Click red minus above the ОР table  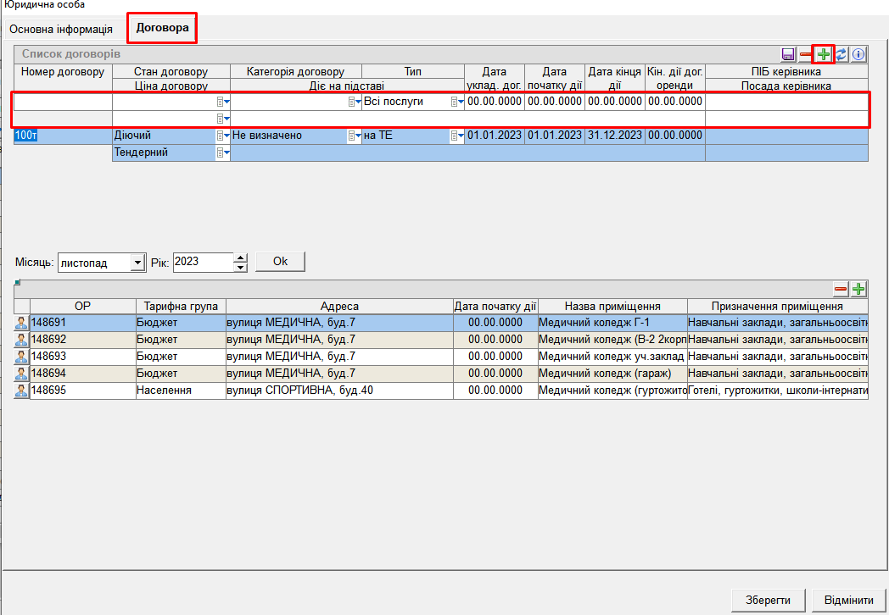pyautogui.click(x=841, y=289)
